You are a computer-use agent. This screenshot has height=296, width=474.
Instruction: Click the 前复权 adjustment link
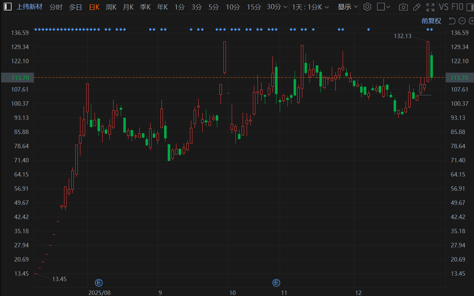click(431, 21)
